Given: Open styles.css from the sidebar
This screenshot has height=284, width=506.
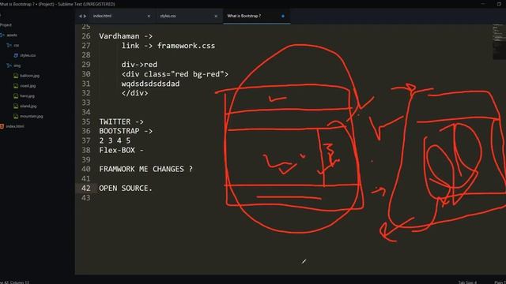Looking at the screenshot, I should 28,55.
